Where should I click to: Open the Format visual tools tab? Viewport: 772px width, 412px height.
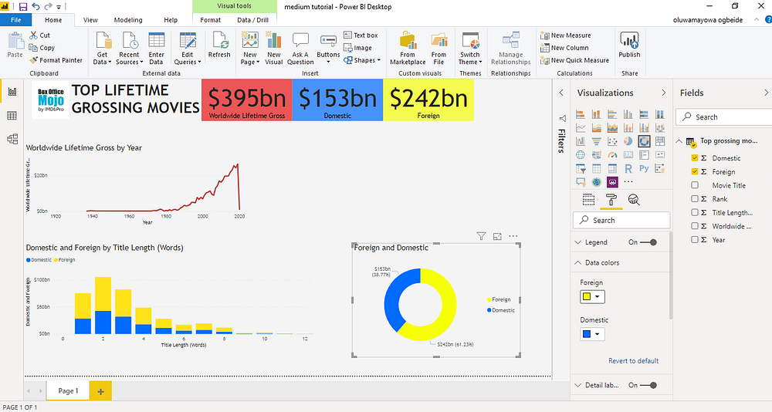pyautogui.click(x=210, y=20)
